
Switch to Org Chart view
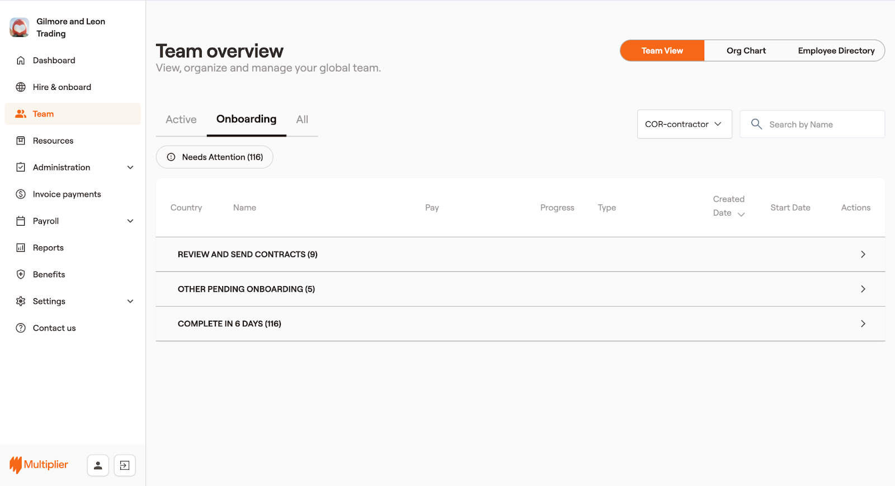[x=746, y=51]
